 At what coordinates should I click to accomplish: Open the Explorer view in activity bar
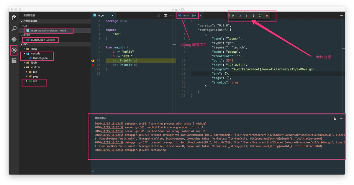click(14, 18)
